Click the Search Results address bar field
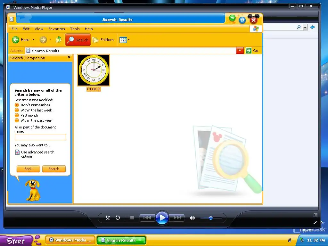 pos(130,51)
